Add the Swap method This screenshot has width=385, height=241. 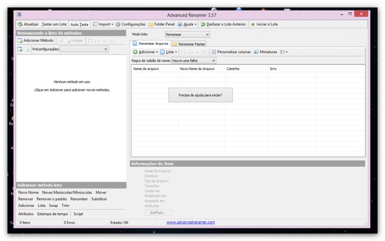point(53,205)
